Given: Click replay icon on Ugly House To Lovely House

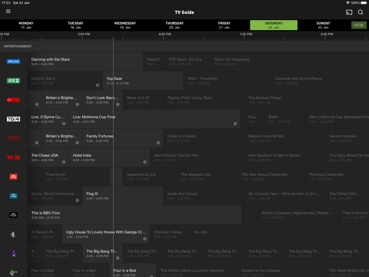Looking at the screenshot, I should [x=145, y=239].
